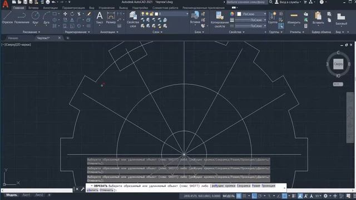Click the Move tool icon

(65, 14)
